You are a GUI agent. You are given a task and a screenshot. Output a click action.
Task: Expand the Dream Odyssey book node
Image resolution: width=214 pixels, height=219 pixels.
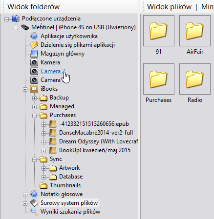tap(43, 142)
